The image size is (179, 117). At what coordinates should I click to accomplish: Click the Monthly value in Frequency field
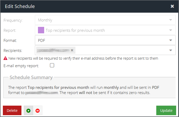(x=45, y=20)
